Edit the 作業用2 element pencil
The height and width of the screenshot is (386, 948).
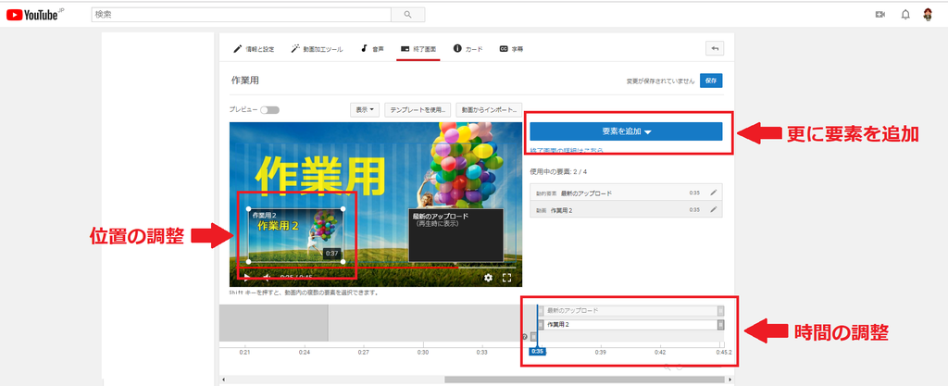pos(714,209)
